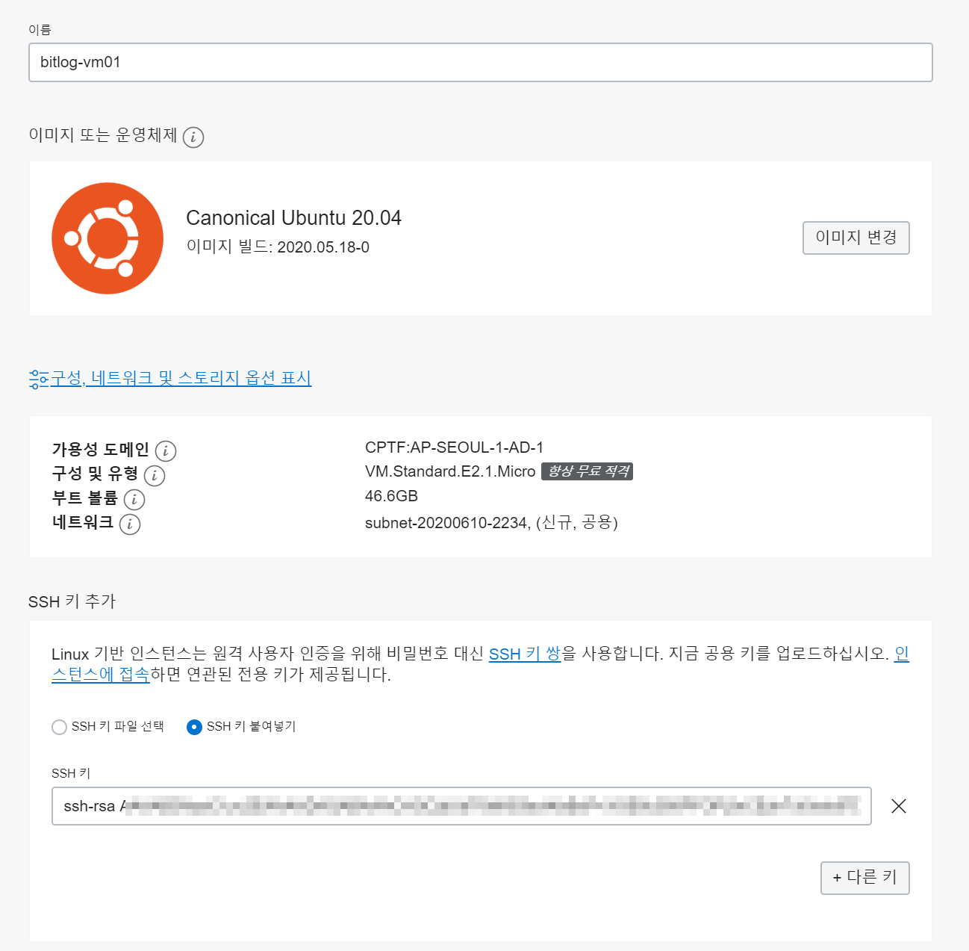Click the settings slider icon before 구성 link

[39, 379]
